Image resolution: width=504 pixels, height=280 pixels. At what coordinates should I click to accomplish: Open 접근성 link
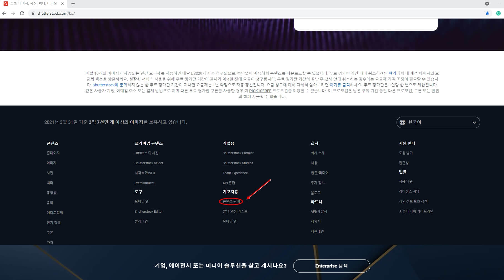coord(404,163)
